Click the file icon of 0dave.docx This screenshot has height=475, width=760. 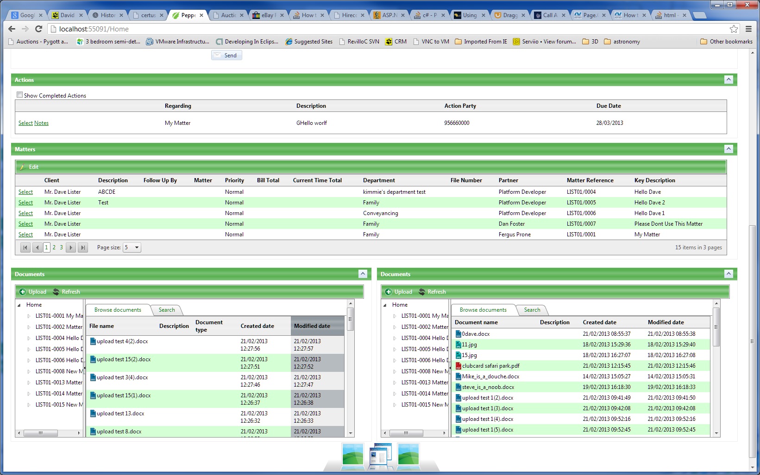tap(459, 334)
